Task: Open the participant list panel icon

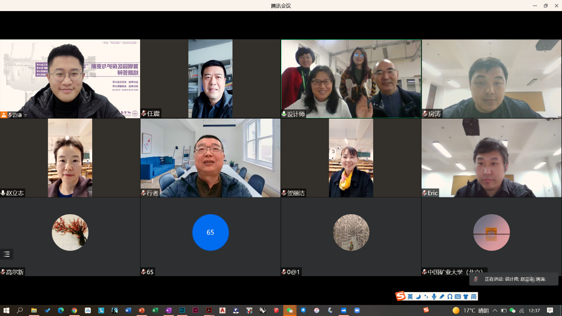Action: [7, 254]
